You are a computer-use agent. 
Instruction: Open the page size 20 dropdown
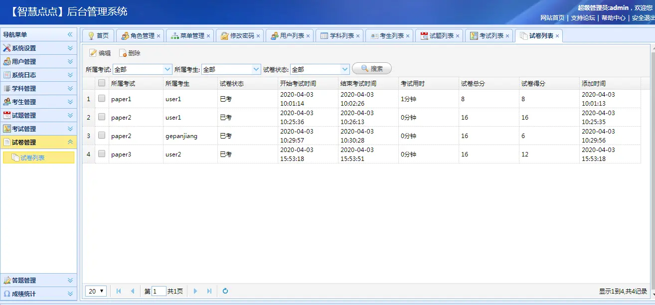point(96,291)
